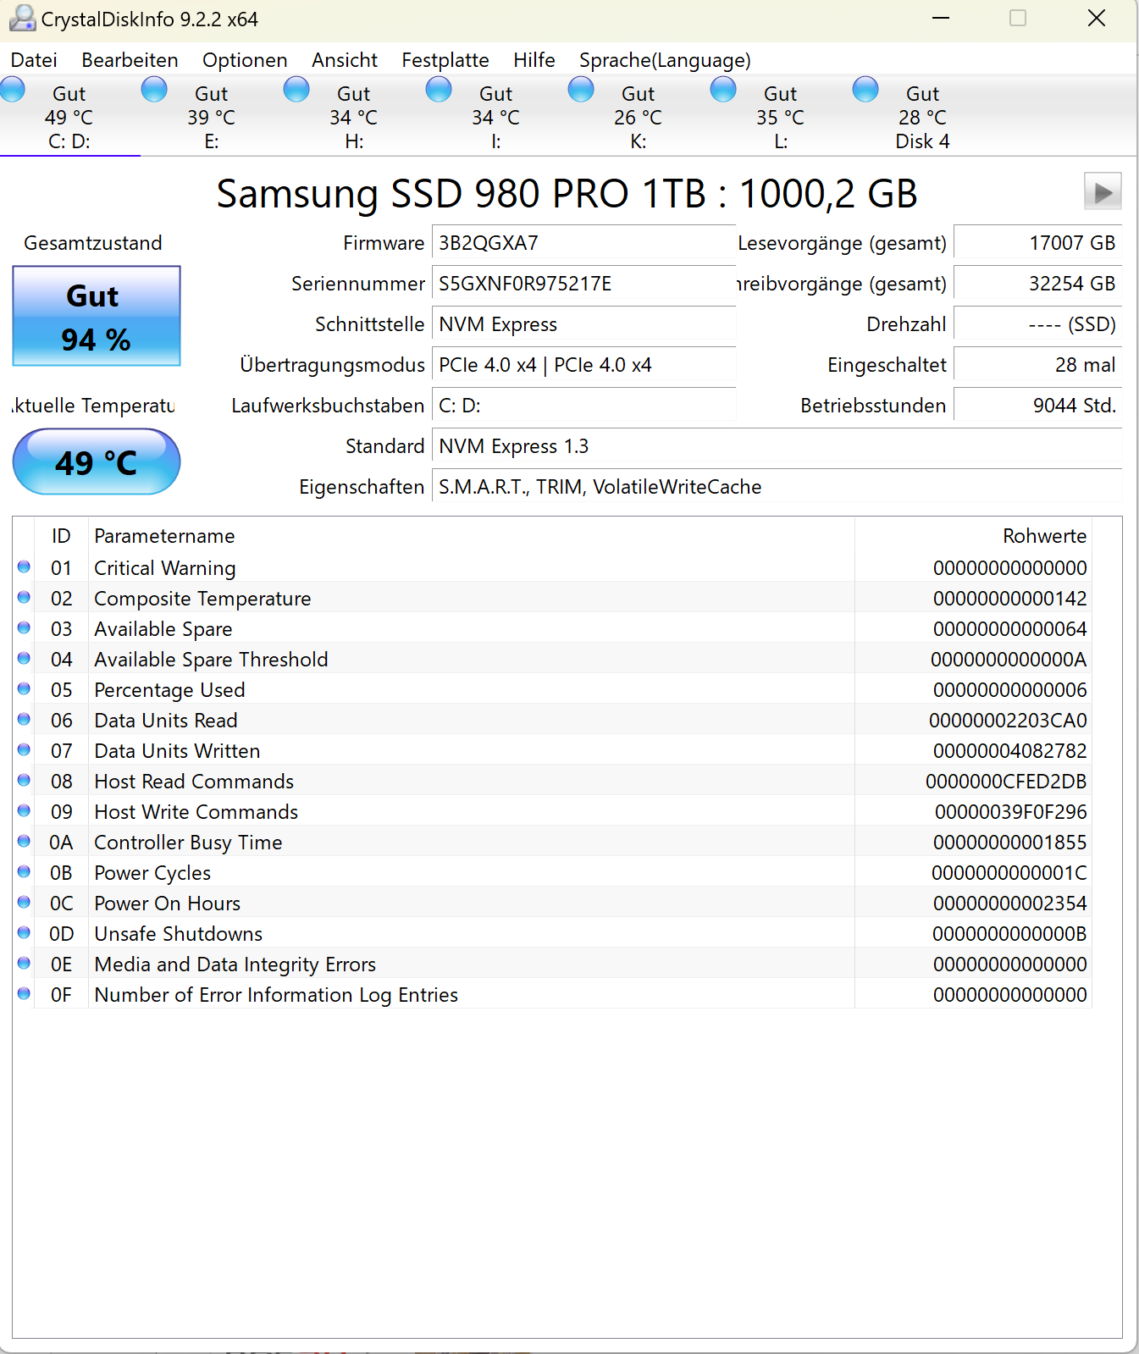Click the blue status orb for K: drive
Viewport: 1139px width, 1354px height.
click(581, 89)
